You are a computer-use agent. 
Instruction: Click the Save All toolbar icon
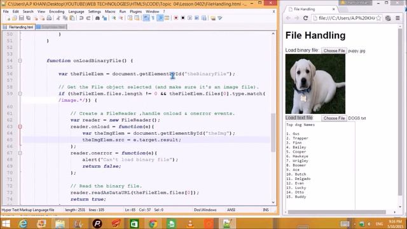click(28, 18)
